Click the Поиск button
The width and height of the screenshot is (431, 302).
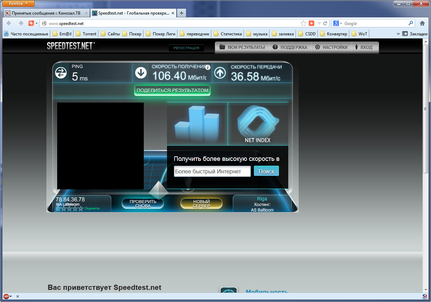[x=266, y=171]
